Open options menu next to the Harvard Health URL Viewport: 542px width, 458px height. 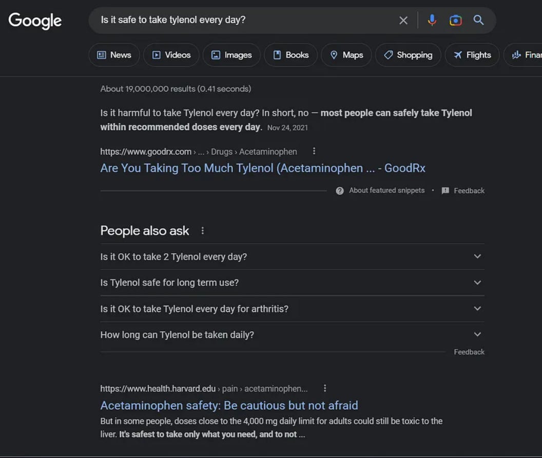[324, 388]
